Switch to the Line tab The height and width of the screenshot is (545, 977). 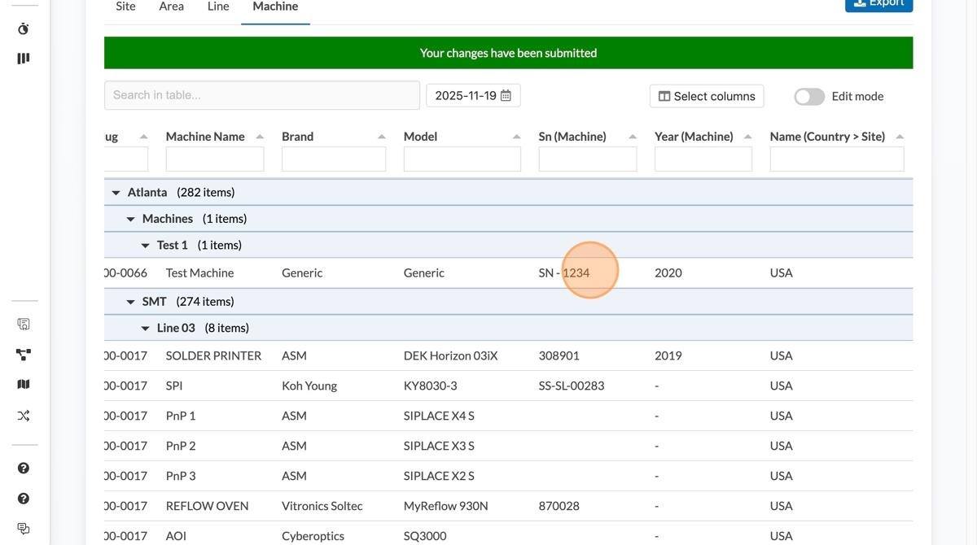pos(218,7)
